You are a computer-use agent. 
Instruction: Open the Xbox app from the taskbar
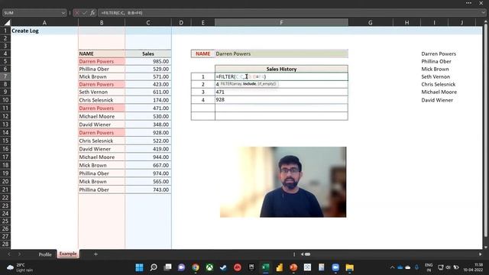209,267
